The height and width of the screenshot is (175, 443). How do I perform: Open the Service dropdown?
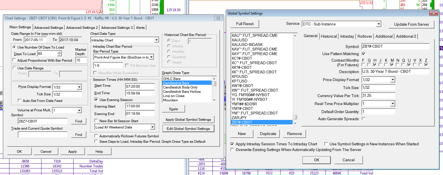click(379, 24)
